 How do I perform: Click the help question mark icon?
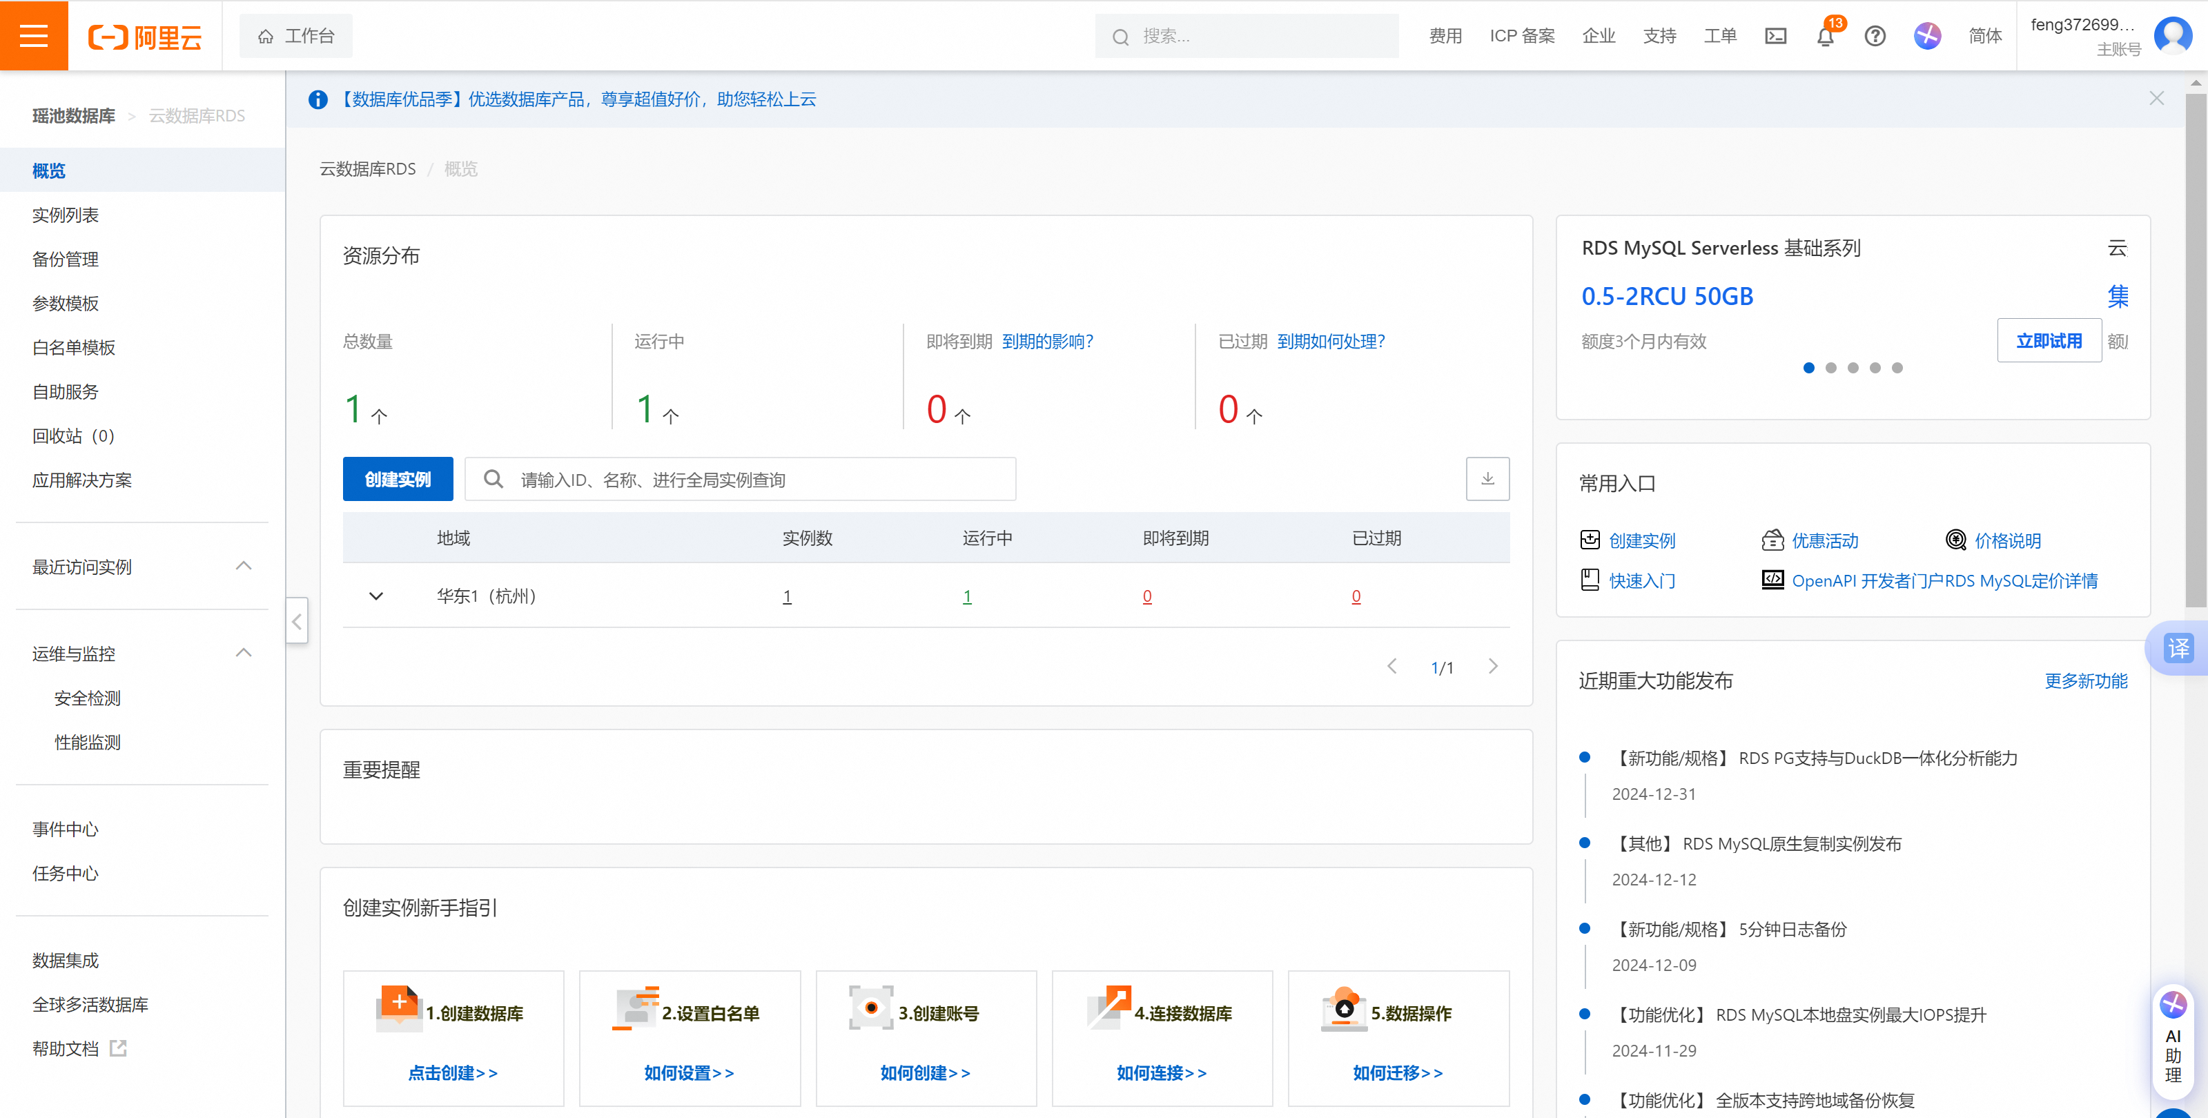tap(1875, 36)
